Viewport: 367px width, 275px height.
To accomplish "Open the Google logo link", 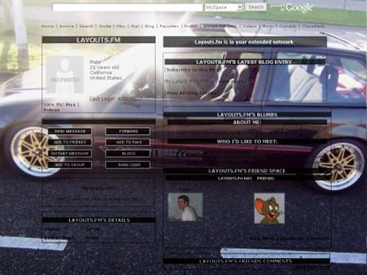I will [x=299, y=8].
